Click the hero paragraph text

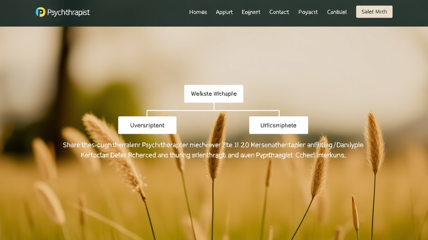pyautogui.click(x=214, y=150)
